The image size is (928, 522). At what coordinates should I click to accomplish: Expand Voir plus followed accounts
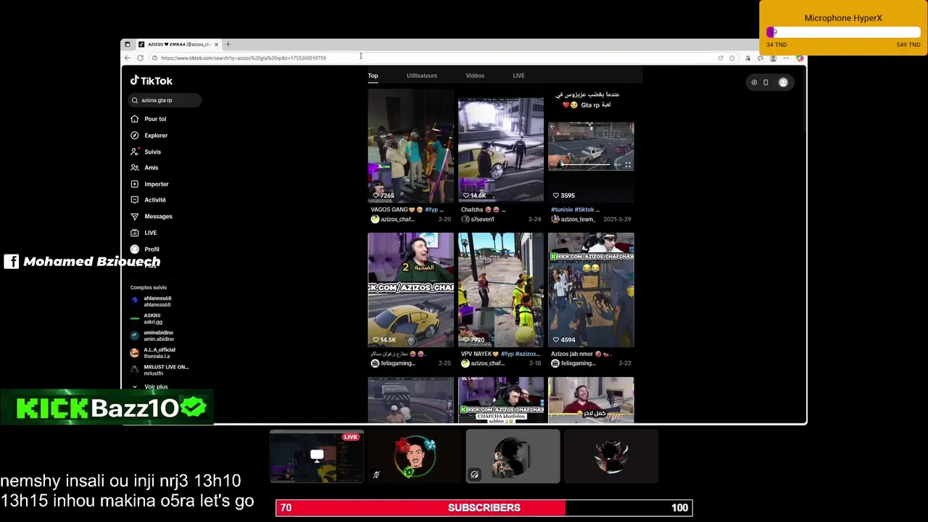(151, 387)
